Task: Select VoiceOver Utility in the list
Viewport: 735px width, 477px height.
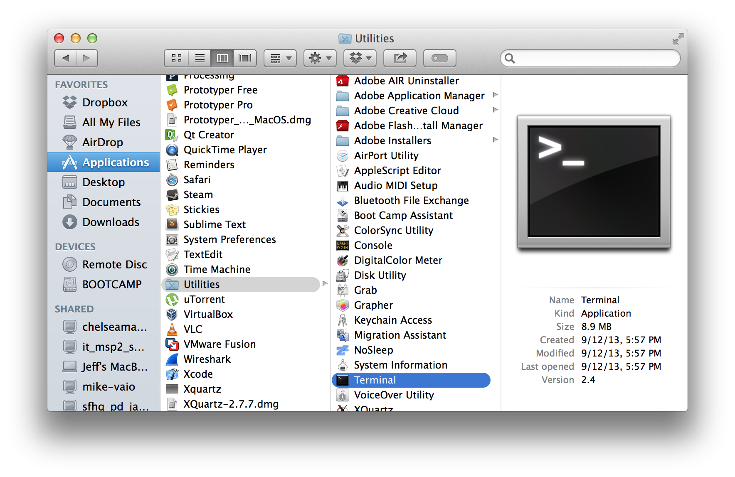Action: coord(411,395)
